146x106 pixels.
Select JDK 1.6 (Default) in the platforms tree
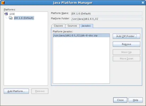(24, 18)
